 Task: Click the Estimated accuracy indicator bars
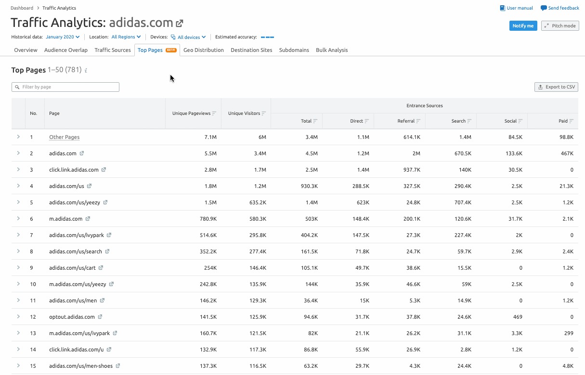(x=267, y=37)
